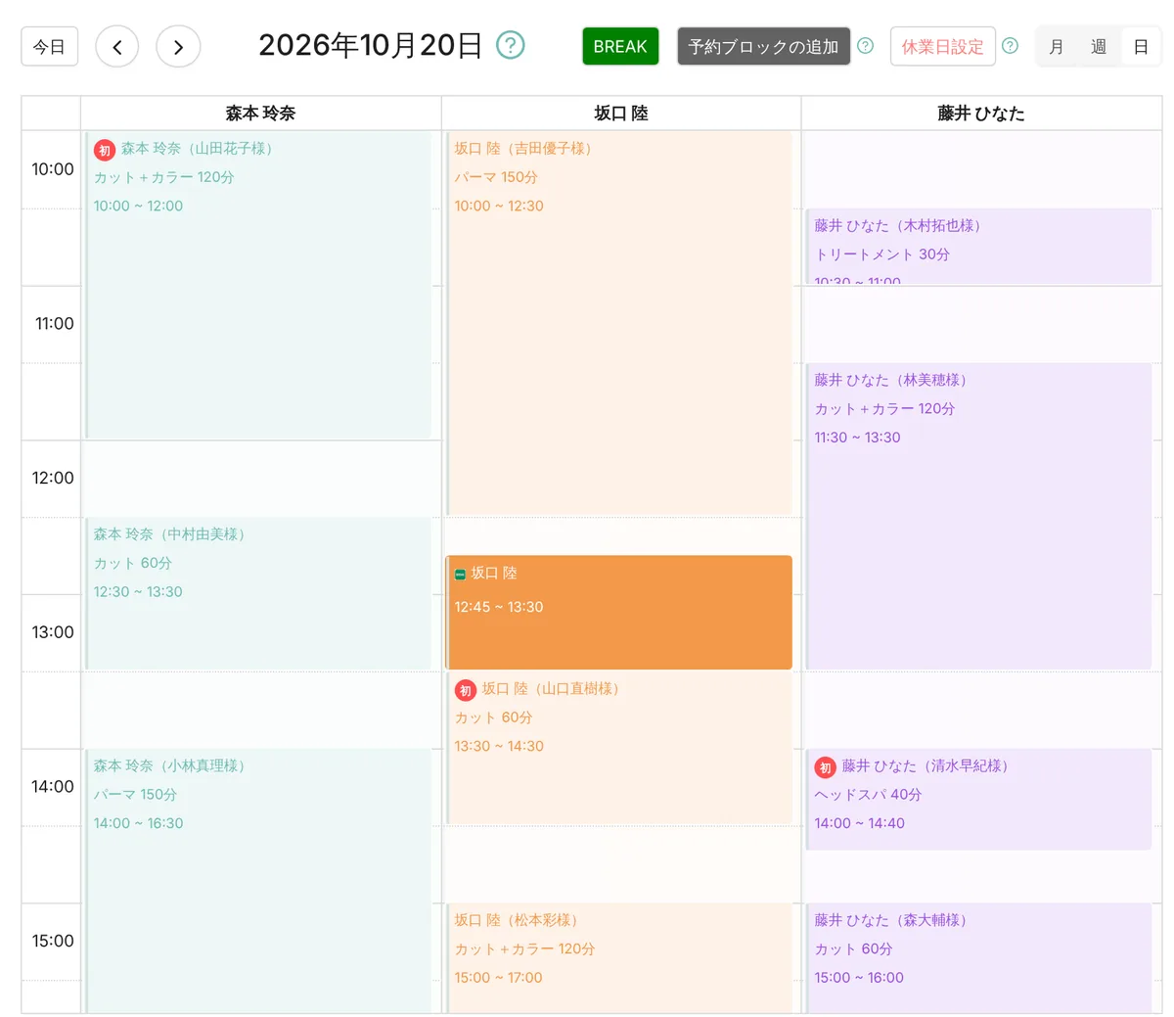Image resolution: width=1174 pixels, height=1017 pixels.
Task: Open 森大輔様 カット 15:00 booking
Action: pyautogui.click(x=978, y=958)
